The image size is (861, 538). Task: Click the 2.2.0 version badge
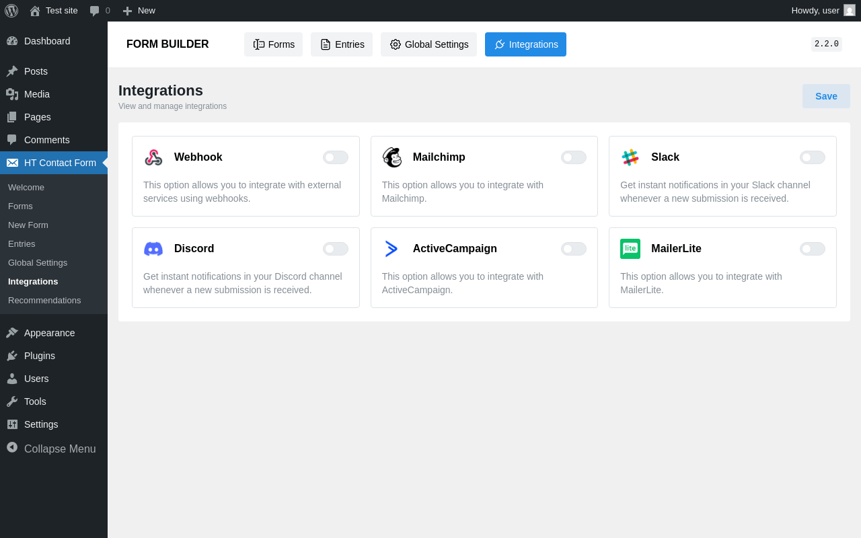827,44
